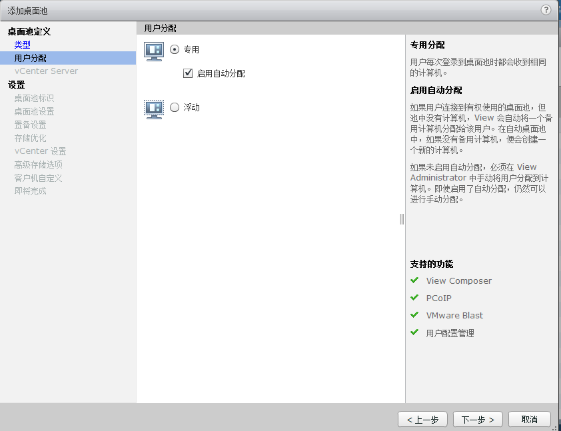Image resolution: width=561 pixels, height=431 pixels.
Task: Uncheck the 启用自动分配 checkbox
Action: pyautogui.click(x=188, y=73)
